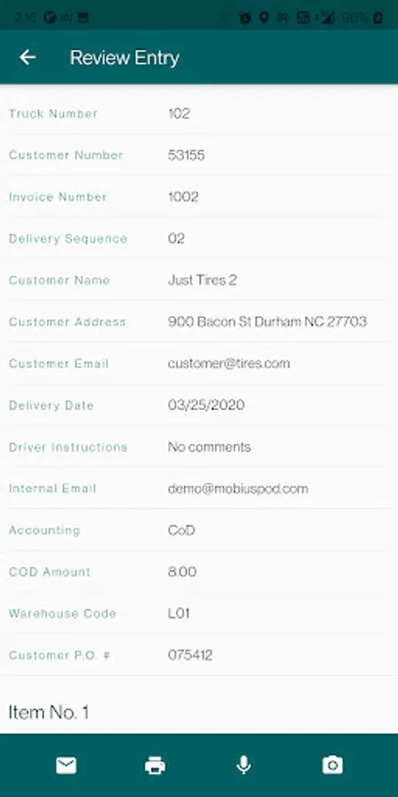The width and height of the screenshot is (398, 797).
Task: Tap the email customer@tires.com
Action: pos(229,363)
